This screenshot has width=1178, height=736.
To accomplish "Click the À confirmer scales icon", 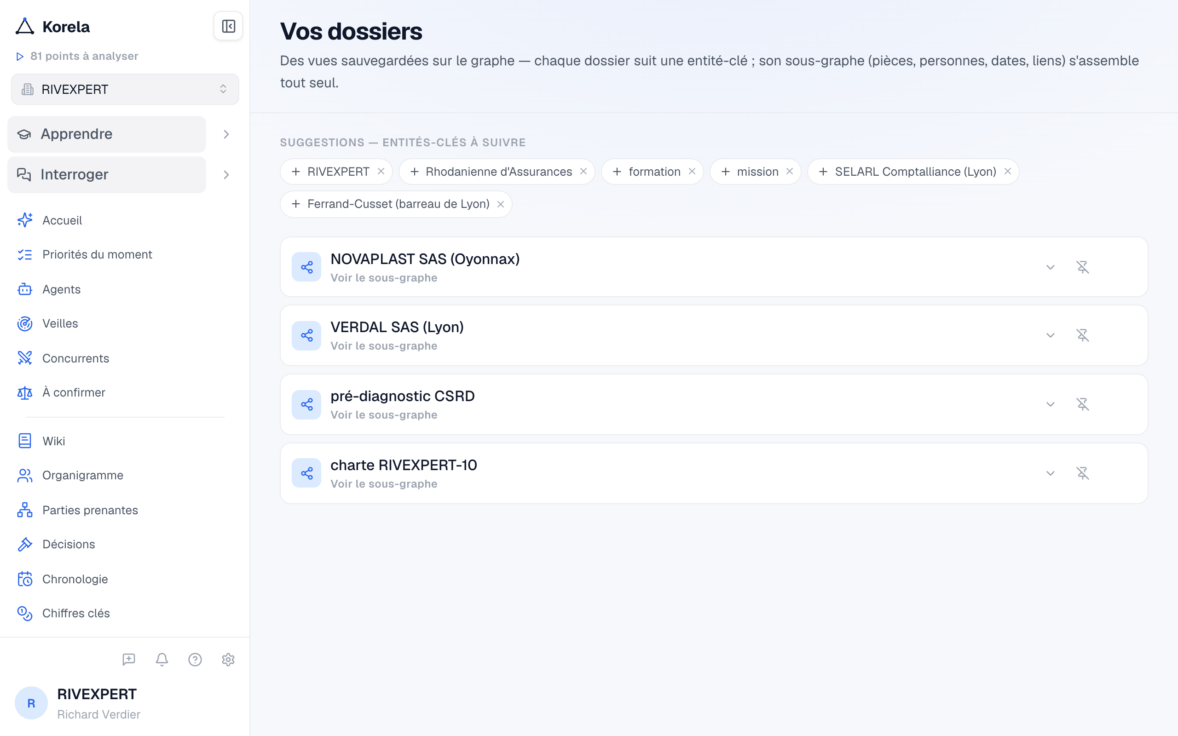I will pos(25,392).
